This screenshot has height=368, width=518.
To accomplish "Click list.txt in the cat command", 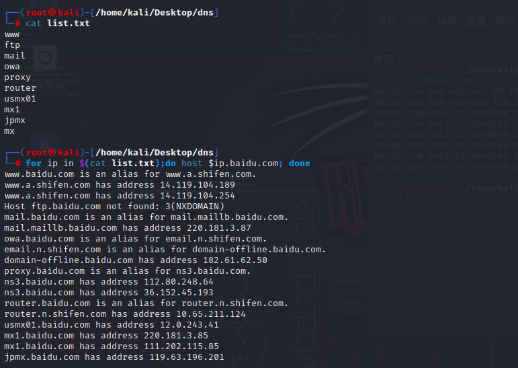I will click(68, 24).
